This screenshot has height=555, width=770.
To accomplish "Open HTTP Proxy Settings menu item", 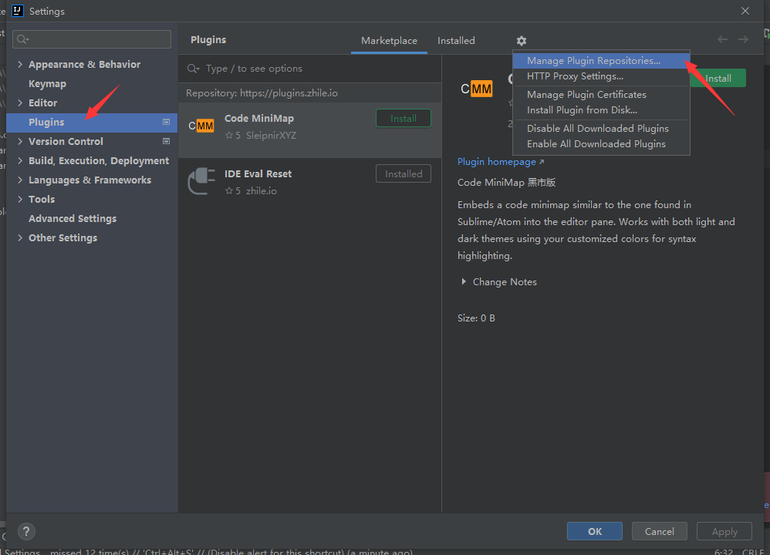I will [x=601, y=76].
